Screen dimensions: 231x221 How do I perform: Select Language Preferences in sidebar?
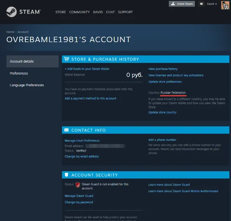pyautogui.click(x=26, y=85)
